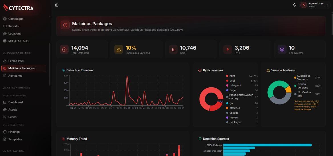This screenshot has width=333, height=156.
Task: Click the Total Detected alert icon
Action: (64, 49)
